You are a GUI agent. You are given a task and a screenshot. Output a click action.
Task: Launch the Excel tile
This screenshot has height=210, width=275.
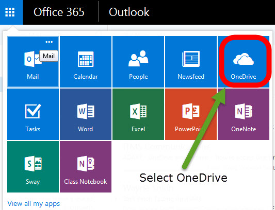pyautogui.click(x=138, y=114)
